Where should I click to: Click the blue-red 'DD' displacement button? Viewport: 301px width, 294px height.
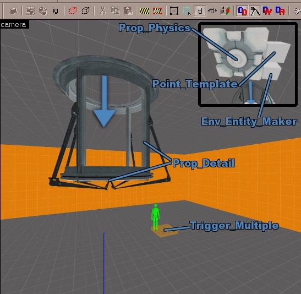242,11
